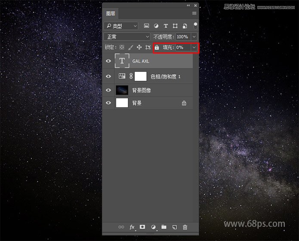
Task: Select hue/saturation adjustment icon on 色相/饱和度 1
Action: point(122,76)
